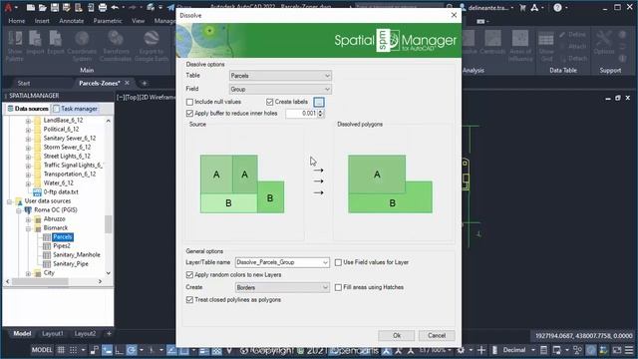The width and height of the screenshot is (638, 359).
Task: Click the Customization hamburger icon in status bar
Action: [x=629, y=350]
